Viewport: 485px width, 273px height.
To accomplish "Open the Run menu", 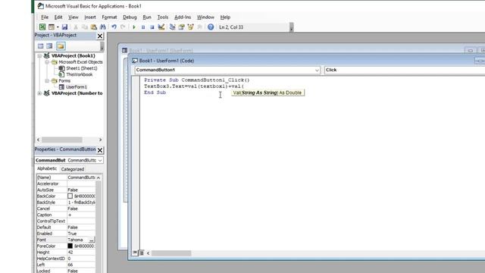I will pos(147,17).
